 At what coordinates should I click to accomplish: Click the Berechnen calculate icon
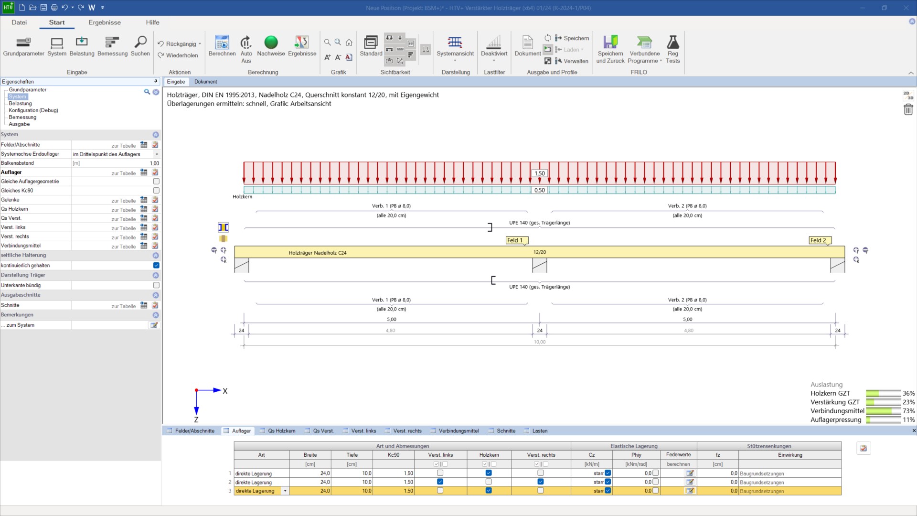click(x=222, y=43)
